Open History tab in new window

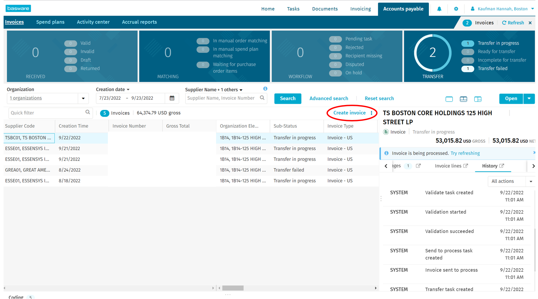coord(502,166)
